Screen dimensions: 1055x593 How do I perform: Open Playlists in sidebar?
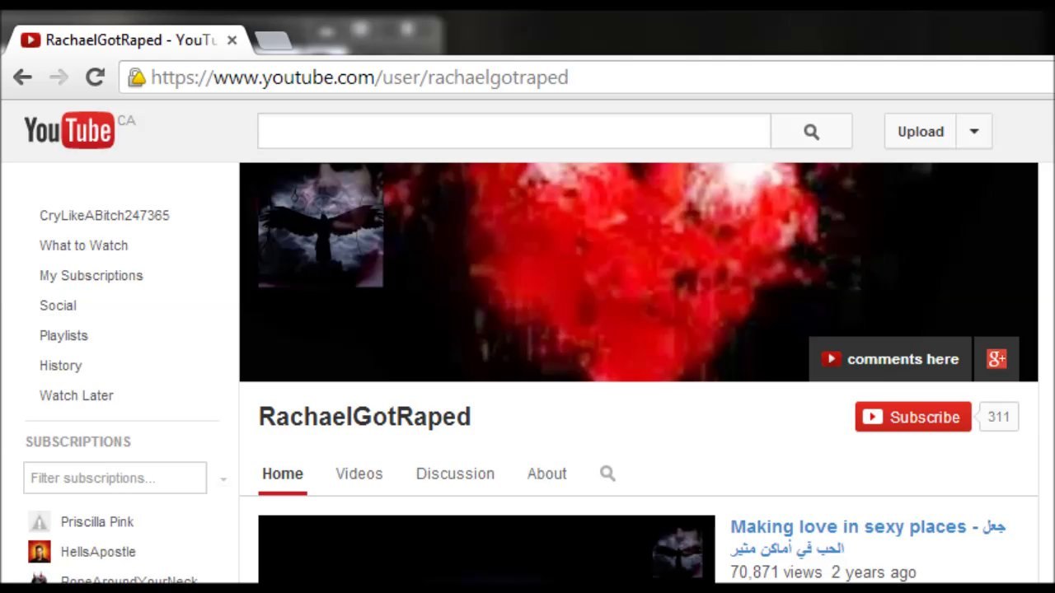(63, 336)
